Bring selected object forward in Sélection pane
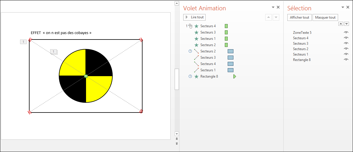This screenshot has height=152, width=353. point(341,24)
